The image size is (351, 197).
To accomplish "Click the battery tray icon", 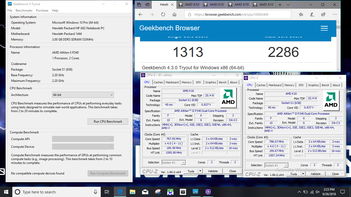I will (306, 192).
